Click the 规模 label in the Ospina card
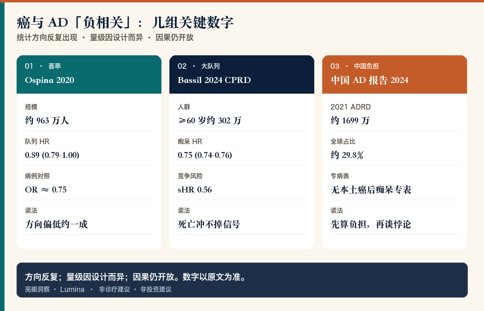 pyautogui.click(x=31, y=107)
